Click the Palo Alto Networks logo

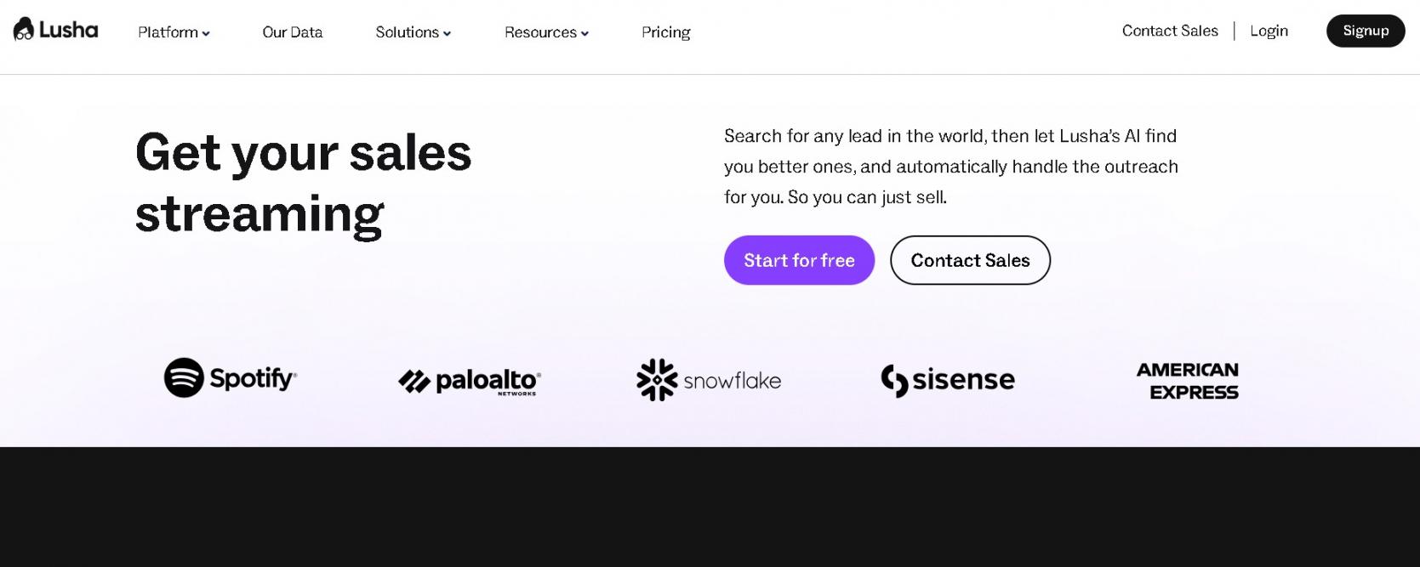[470, 381]
